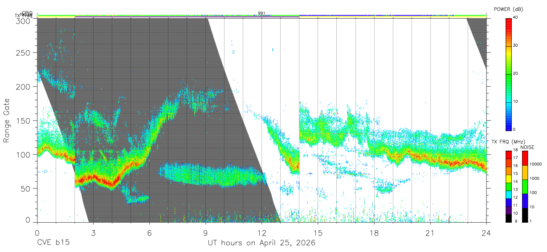Click the 9 MHz black frequency legend block
Screen dimensions: 547x252
click(508, 218)
